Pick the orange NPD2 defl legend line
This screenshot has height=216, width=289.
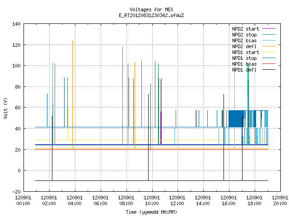(x=269, y=46)
